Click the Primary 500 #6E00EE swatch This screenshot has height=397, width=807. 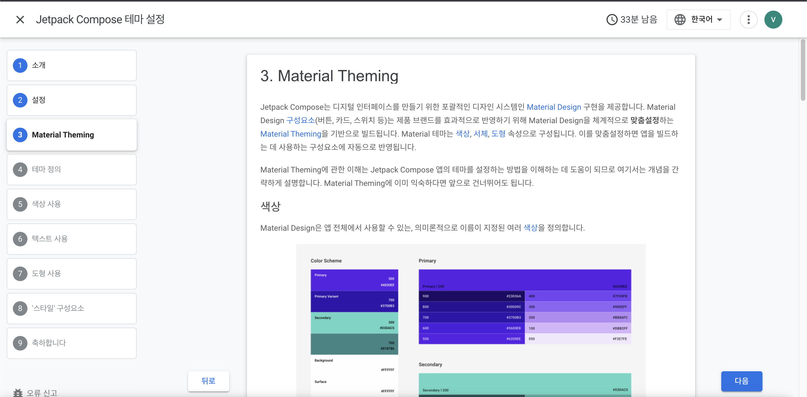[x=354, y=280]
